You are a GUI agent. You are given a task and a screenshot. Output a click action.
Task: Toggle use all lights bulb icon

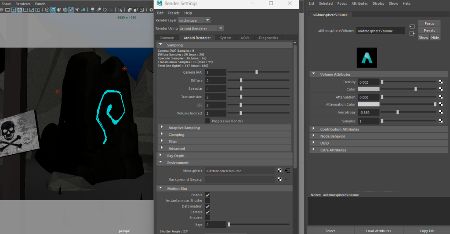[77, 10]
